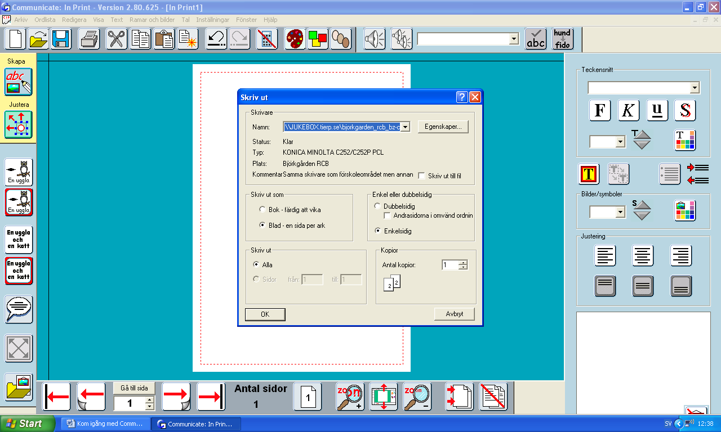Click the picture folder icon at bottom left
The image size is (721, 432).
pyautogui.click(x=19, y=387)
